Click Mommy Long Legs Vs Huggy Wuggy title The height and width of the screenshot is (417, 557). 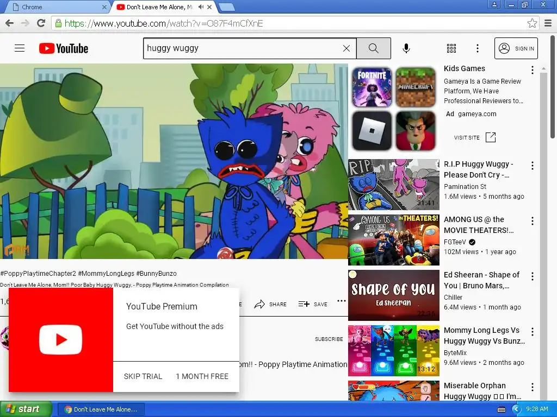click(484, 336)
